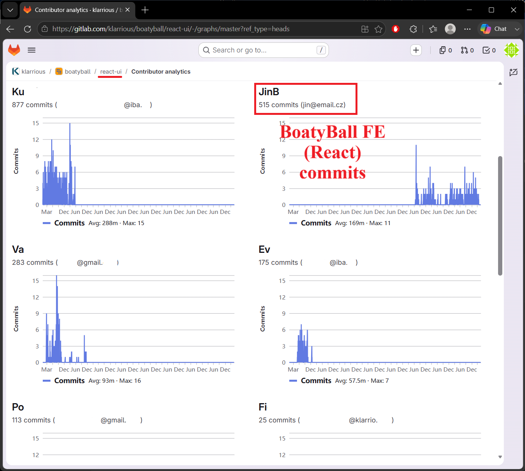Image resolution: width=525 pixels, height=471 pixels.
Task: Click the Va contributor heading
Action: pyautogui.click(x=18, y=249)
